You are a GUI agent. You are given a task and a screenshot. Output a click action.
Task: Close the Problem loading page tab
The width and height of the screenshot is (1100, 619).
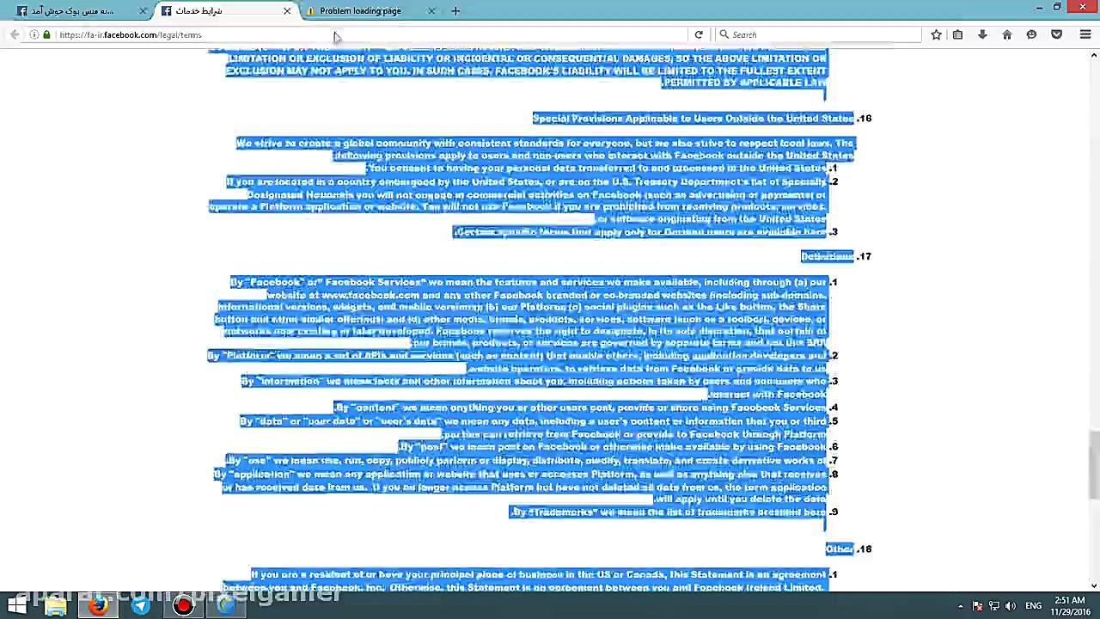pos(431,10)
